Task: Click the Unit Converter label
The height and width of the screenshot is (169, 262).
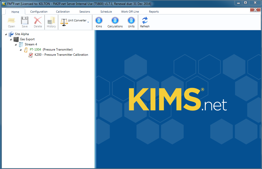Action: (x=77, y=20)
